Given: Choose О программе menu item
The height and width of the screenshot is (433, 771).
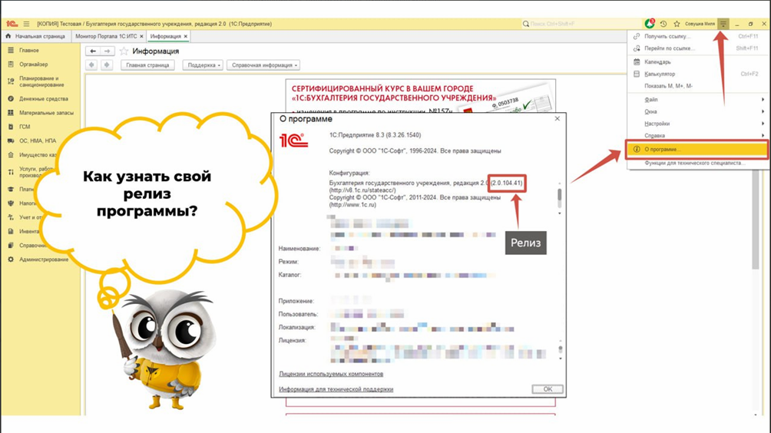Looking at the screenshot, I should tap(697, 150).
